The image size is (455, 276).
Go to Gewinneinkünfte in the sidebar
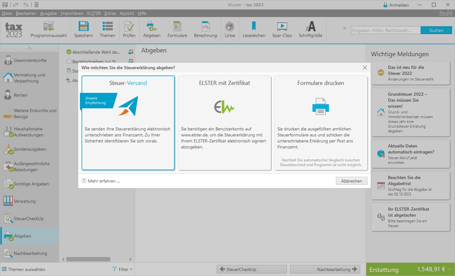tap(29, 60)
